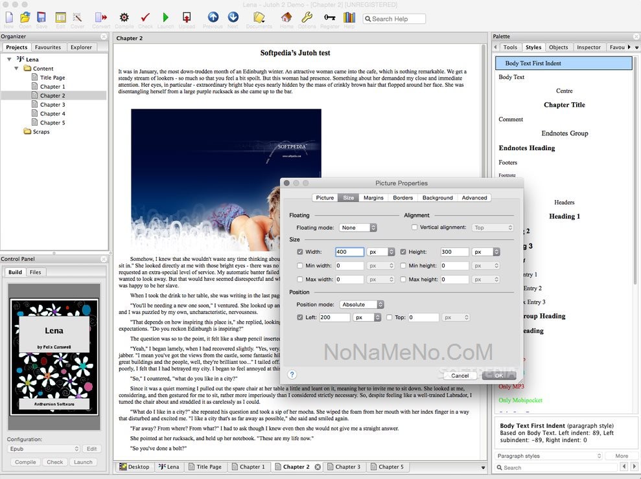This screenshot has height=479, width=641.
Task: Enable the Vertical alignment checkbox
Action: click(x=415, y=228)
